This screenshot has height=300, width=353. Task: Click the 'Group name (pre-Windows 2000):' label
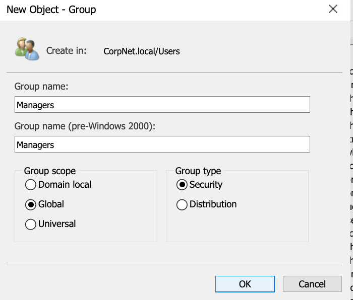click(85, 126)
